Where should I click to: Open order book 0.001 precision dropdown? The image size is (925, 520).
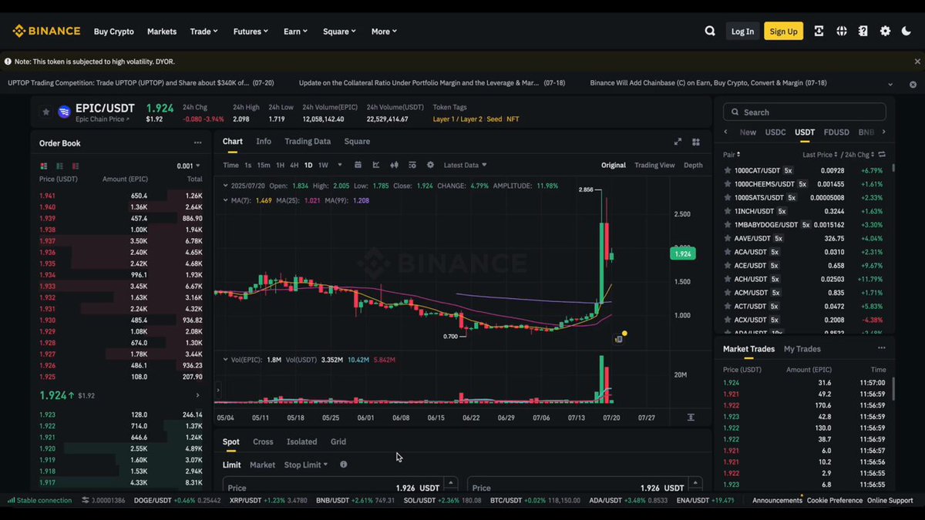pyautogui.click(x=188, y=166)
